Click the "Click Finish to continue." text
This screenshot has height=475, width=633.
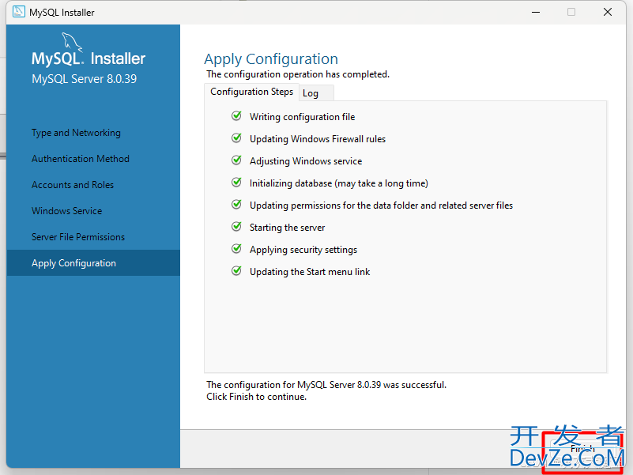point(256,397)
